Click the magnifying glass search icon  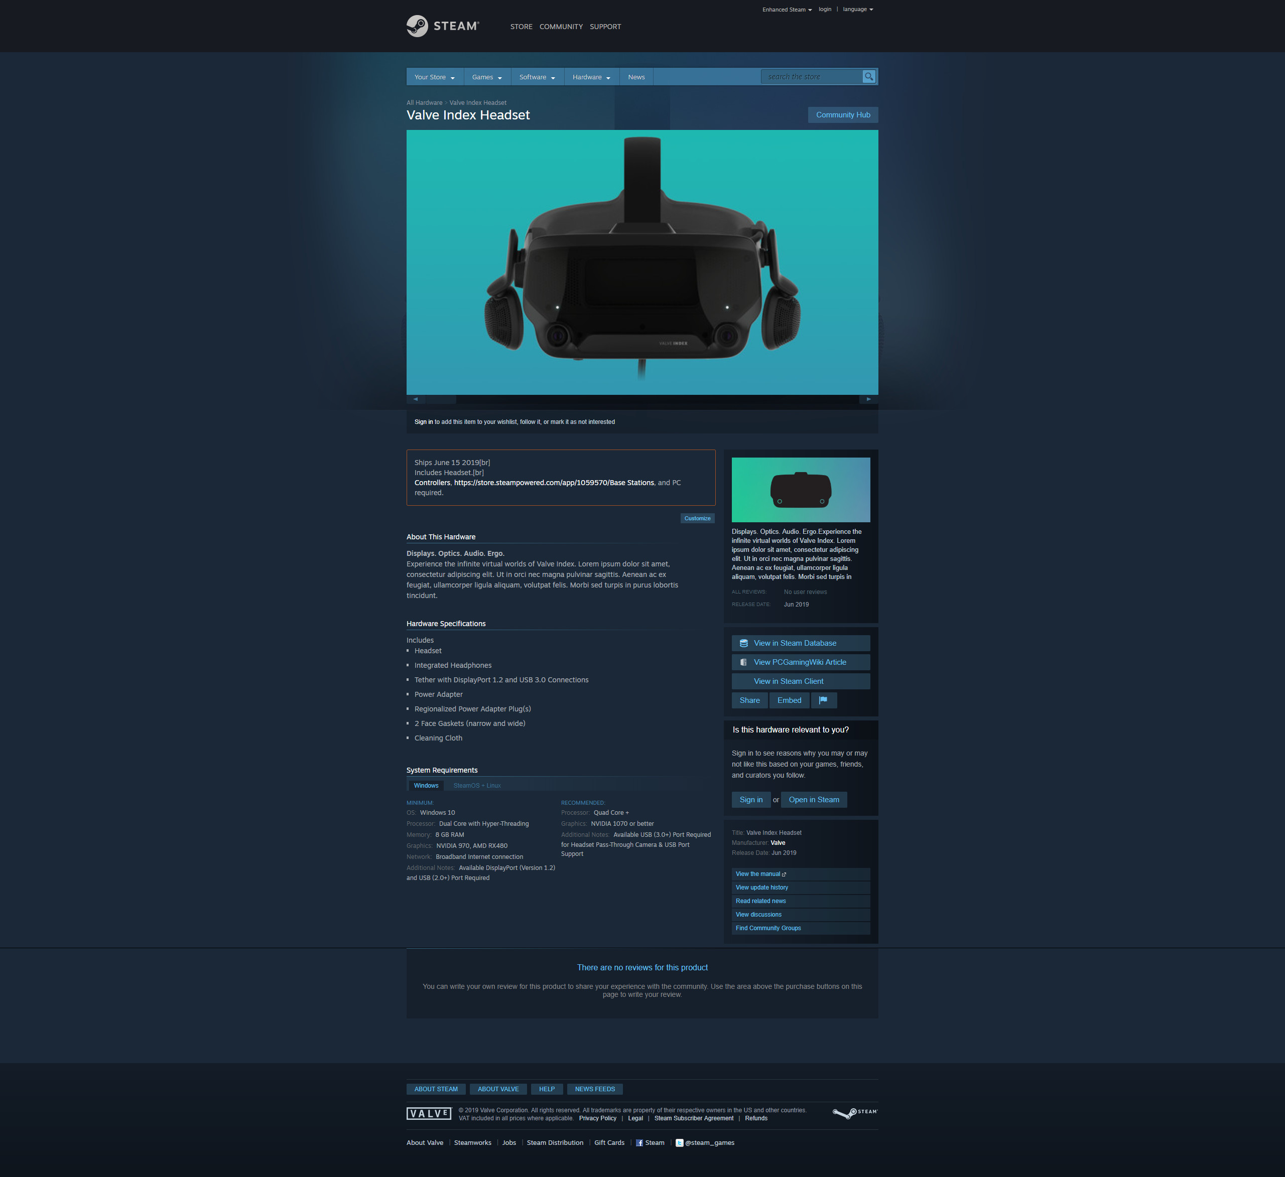[869, 76]
